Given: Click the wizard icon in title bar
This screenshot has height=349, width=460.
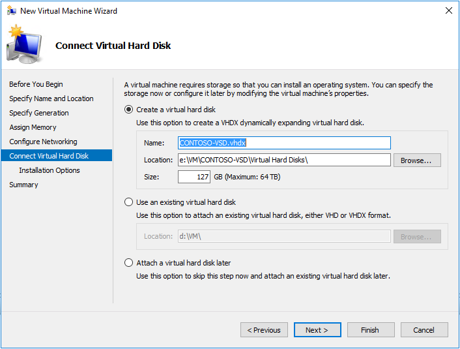Looking at the screenshot, I should (x=12, y=11).
